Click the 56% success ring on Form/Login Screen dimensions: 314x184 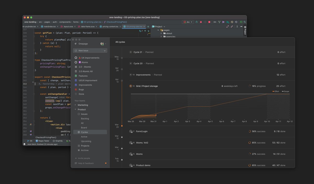pyautogui.click(x=250, y=131)
